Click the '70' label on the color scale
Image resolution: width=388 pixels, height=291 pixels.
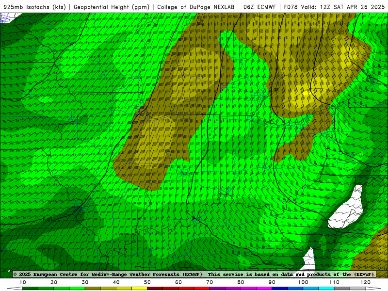coord(210,282)
